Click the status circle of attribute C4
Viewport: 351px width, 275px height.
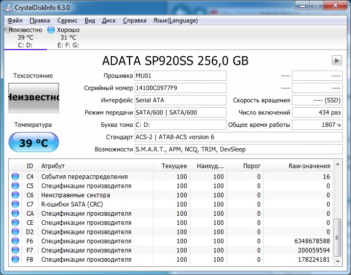pyautogui.click(x=15, y=176)
